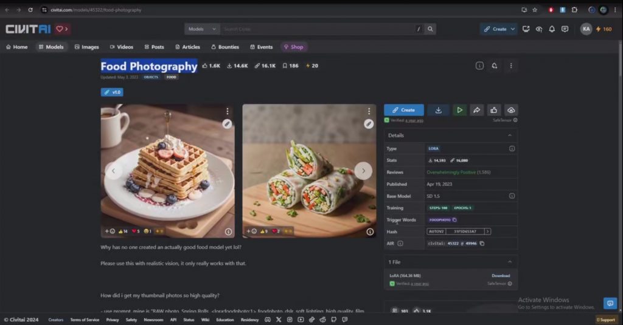Toggle thumbs-up reaction 9 on spring rolls image
The image size is (623, 325).
tap(263, 231)
